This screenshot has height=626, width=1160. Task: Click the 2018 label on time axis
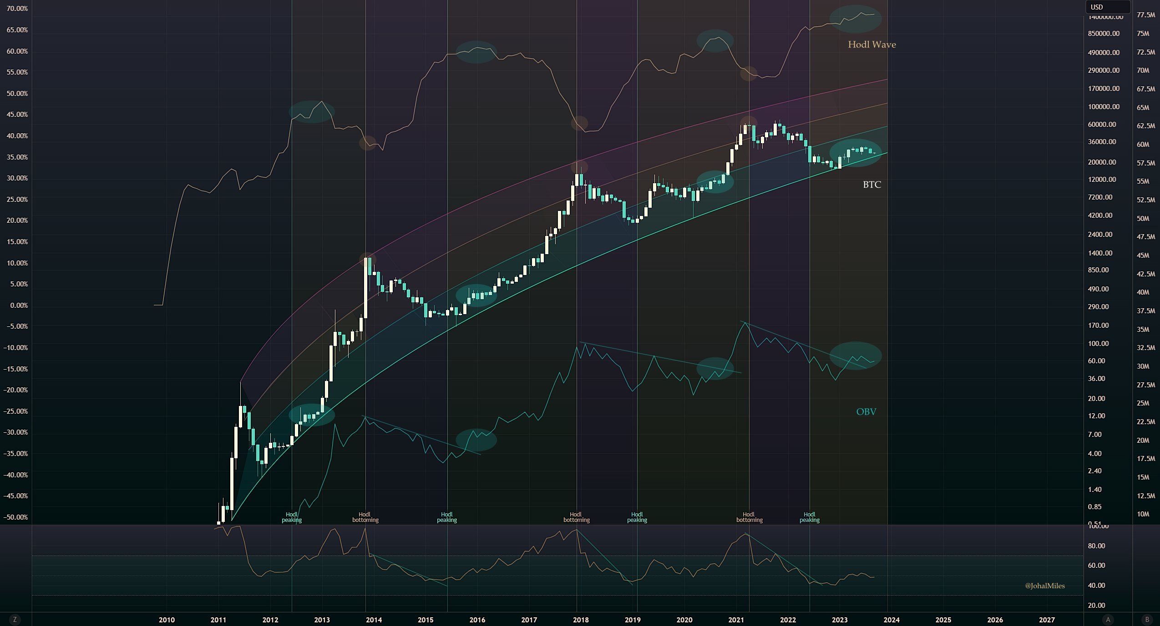(581, 620)
